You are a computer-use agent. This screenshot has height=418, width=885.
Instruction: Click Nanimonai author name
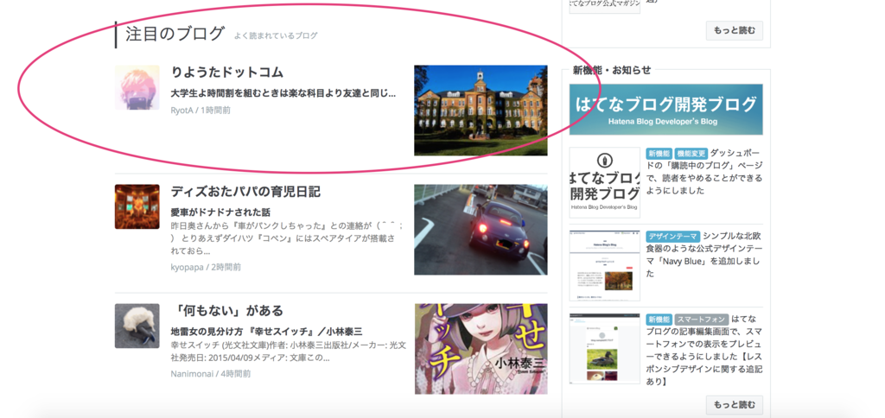coord(193,373)
